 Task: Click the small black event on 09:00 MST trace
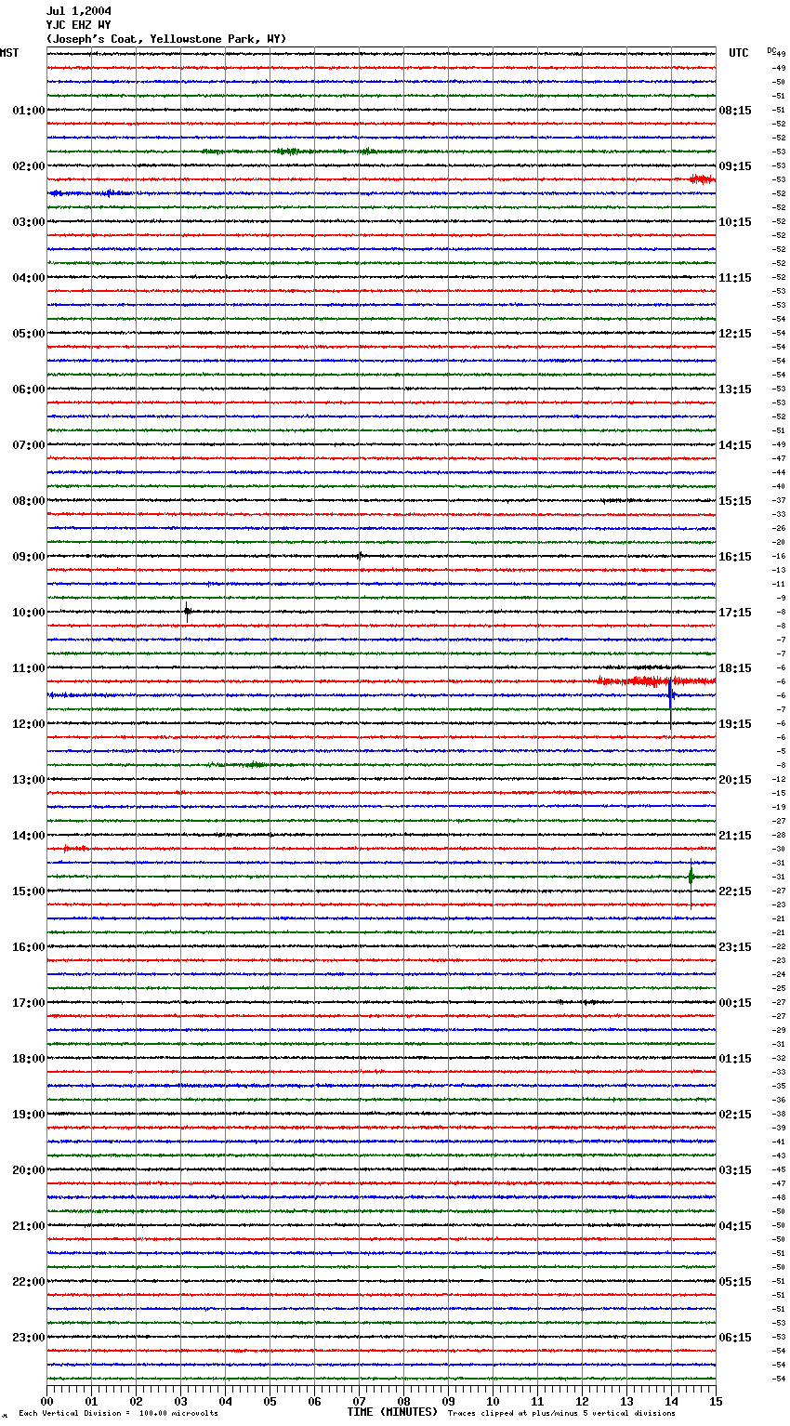click(360, 556)
